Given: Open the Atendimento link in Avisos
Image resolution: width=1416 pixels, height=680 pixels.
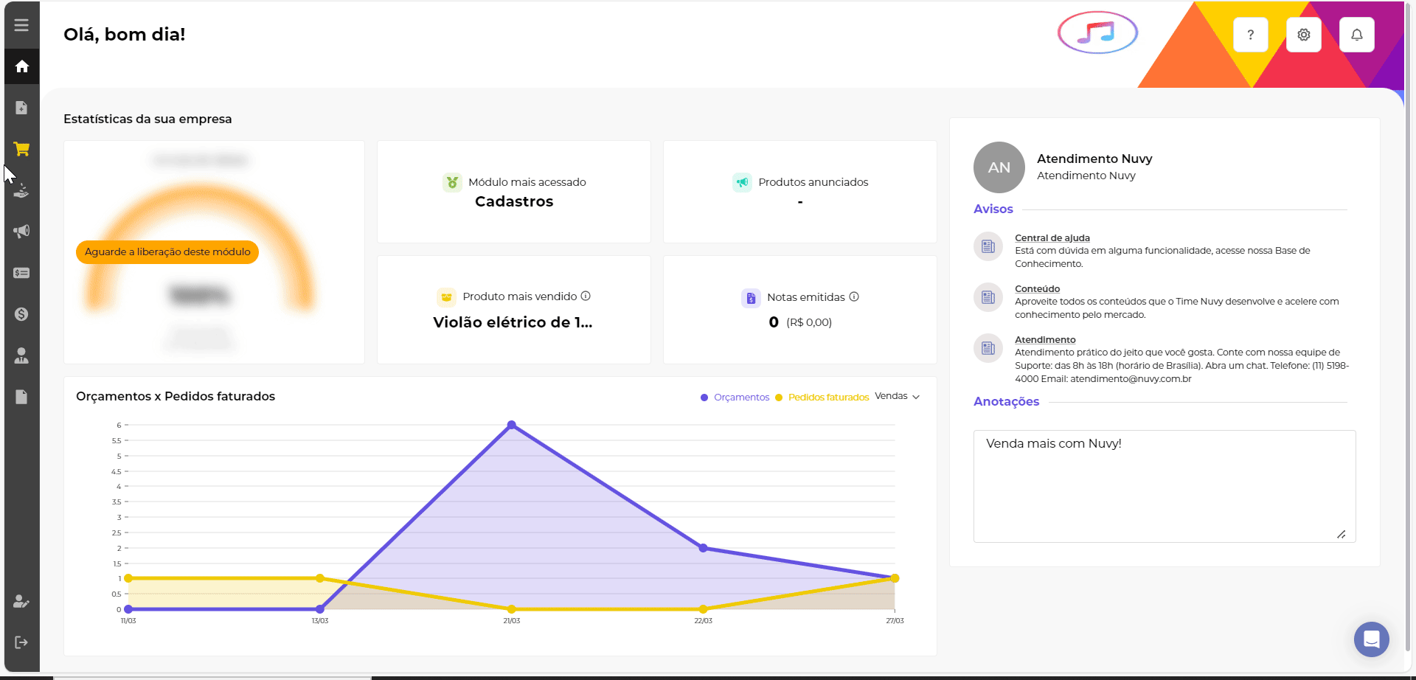Looking at the screenshot, I should (x=1045, y=340).
